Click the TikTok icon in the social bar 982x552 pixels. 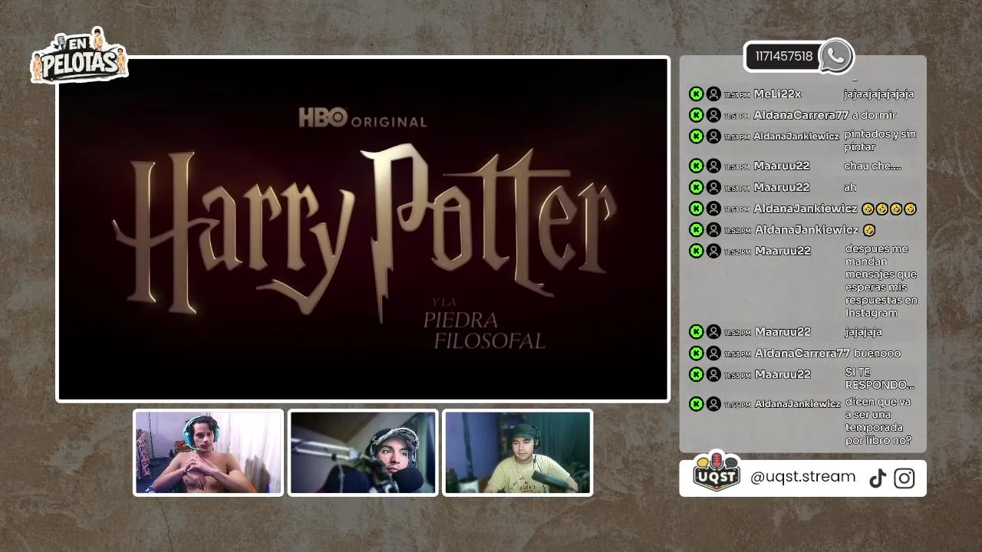tap(878, 478)
